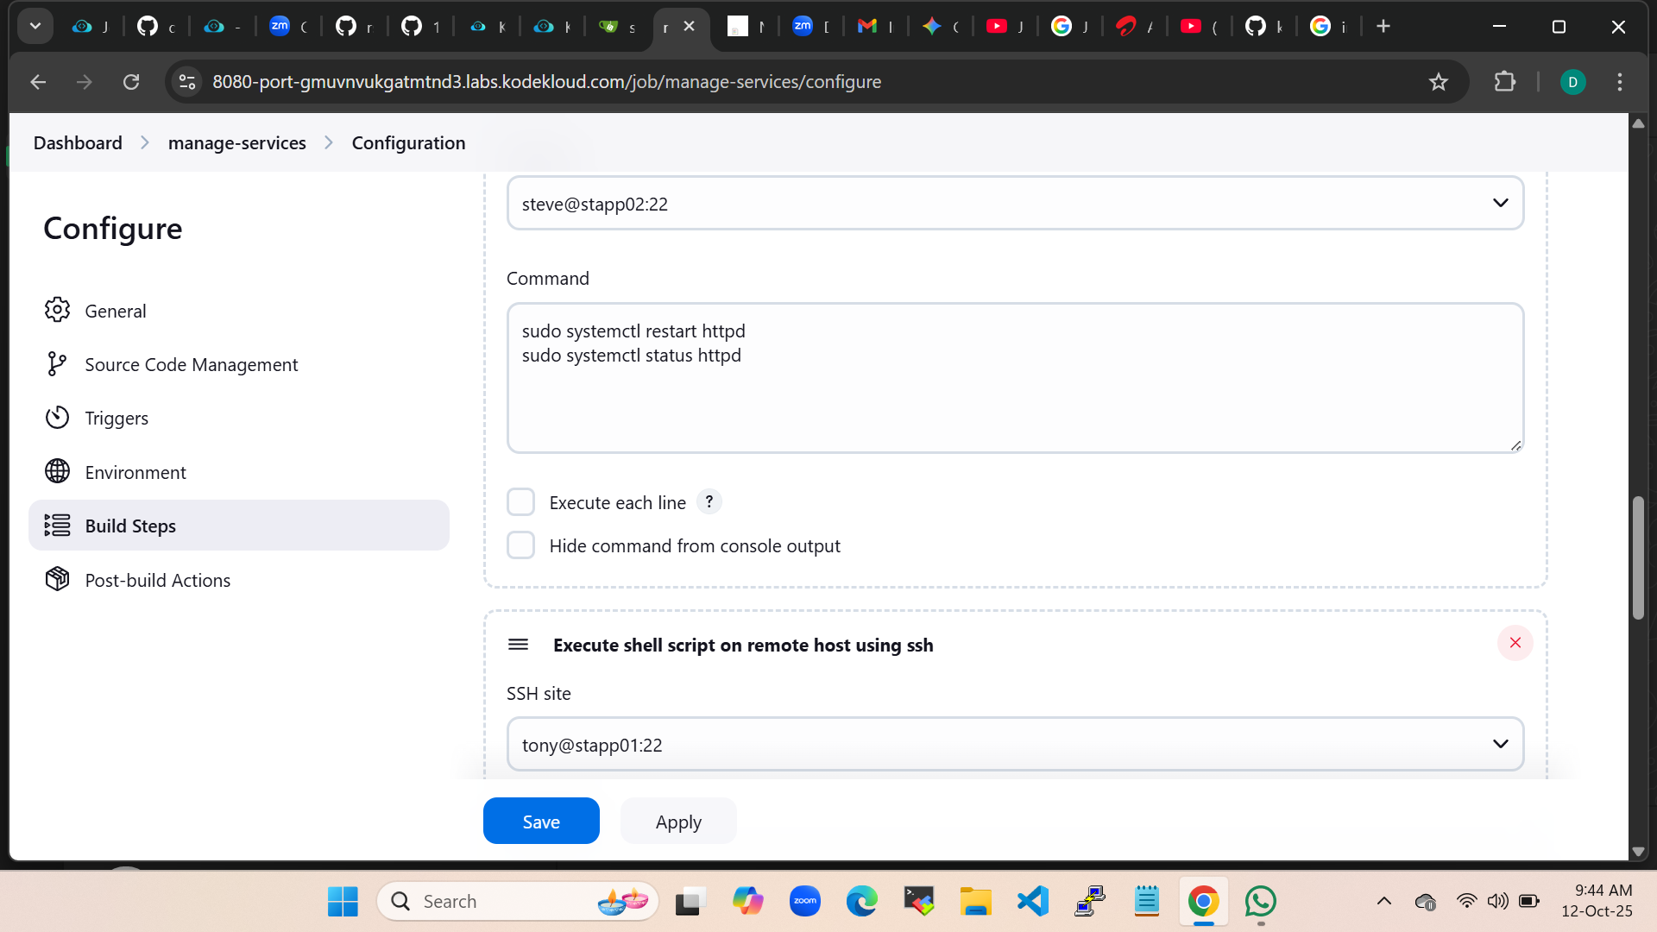Click the Apply button
The height and width of the screenshot is (932, 1657).
pos(678,822)
